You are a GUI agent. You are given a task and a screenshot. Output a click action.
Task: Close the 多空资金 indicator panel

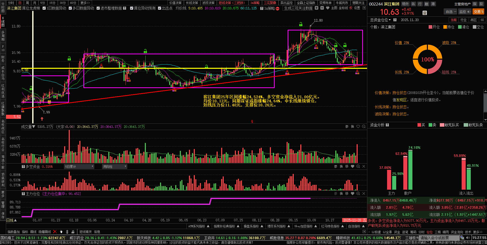(364, 166)
